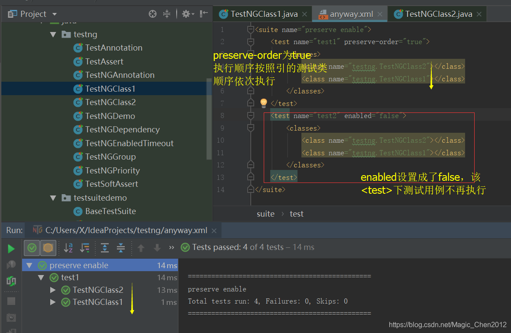The image size is (511, 333).
Task: Select TestNGDependency class in tree
Action: [x=123, y=130]
